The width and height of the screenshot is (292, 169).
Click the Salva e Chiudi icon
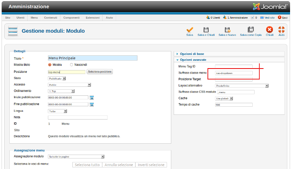pos(206,30)
